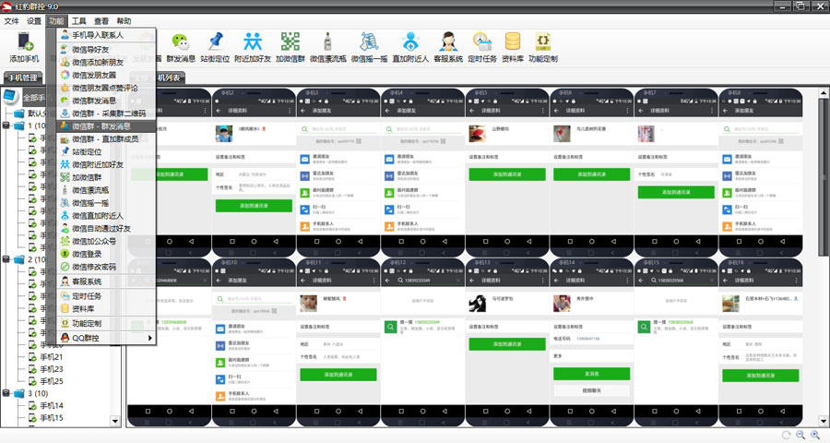Select 微信直加附近人 menu entry
This screenshot has height=443, width=830.
click(106, 216)
